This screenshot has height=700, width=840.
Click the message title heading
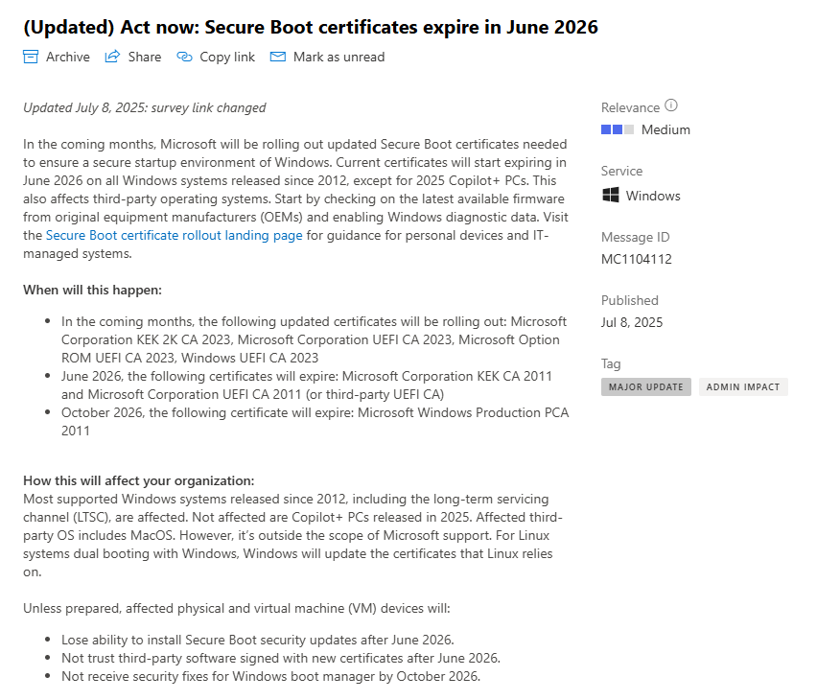click(x=310, y=27)
